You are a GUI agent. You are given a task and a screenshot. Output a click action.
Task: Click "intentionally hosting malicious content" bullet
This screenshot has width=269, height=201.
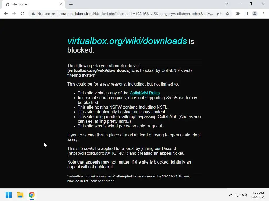[x=122, y=112]
